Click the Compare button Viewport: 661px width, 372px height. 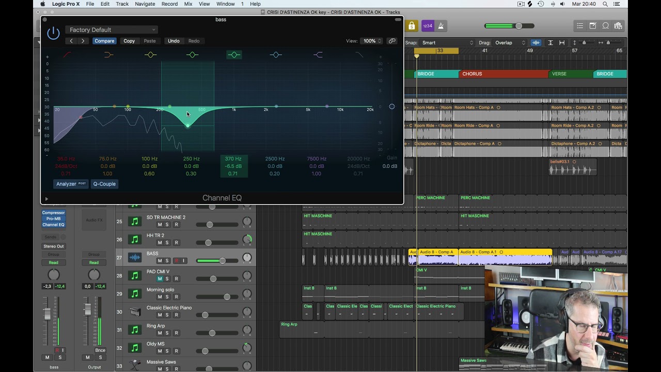pyautogui.click(x=104, y=41)
